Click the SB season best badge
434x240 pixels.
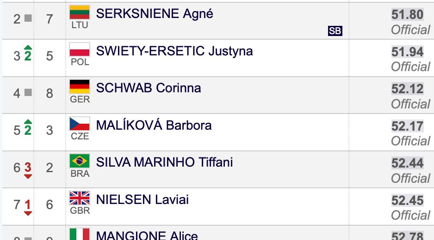click(335, 31)
